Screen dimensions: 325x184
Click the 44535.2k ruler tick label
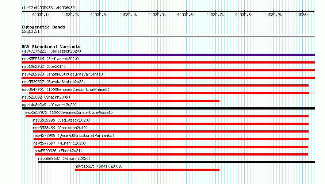[x=70, y=15]
